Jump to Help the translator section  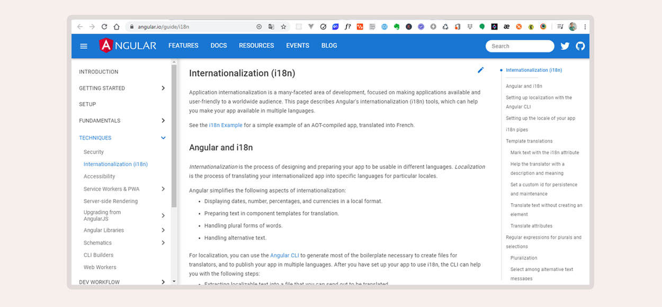(x=538, y=168)
